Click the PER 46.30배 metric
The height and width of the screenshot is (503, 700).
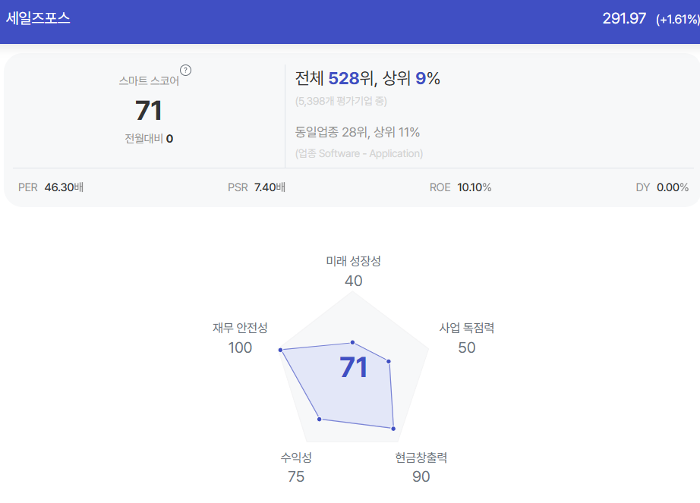[x=51, y=187]
